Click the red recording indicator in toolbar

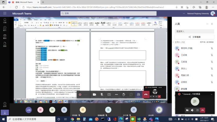point(80,94)
